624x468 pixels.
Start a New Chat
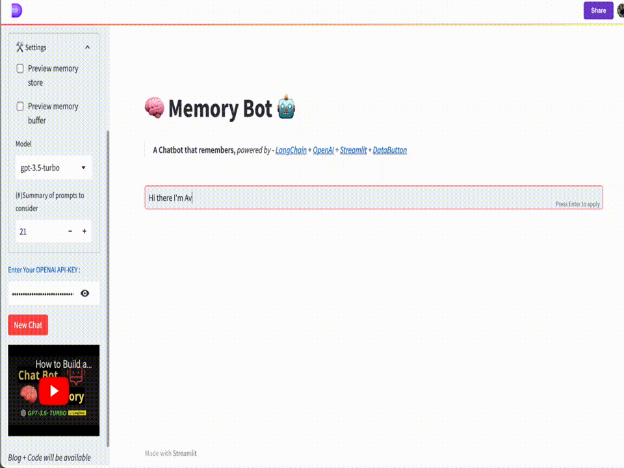pos(28,325)
